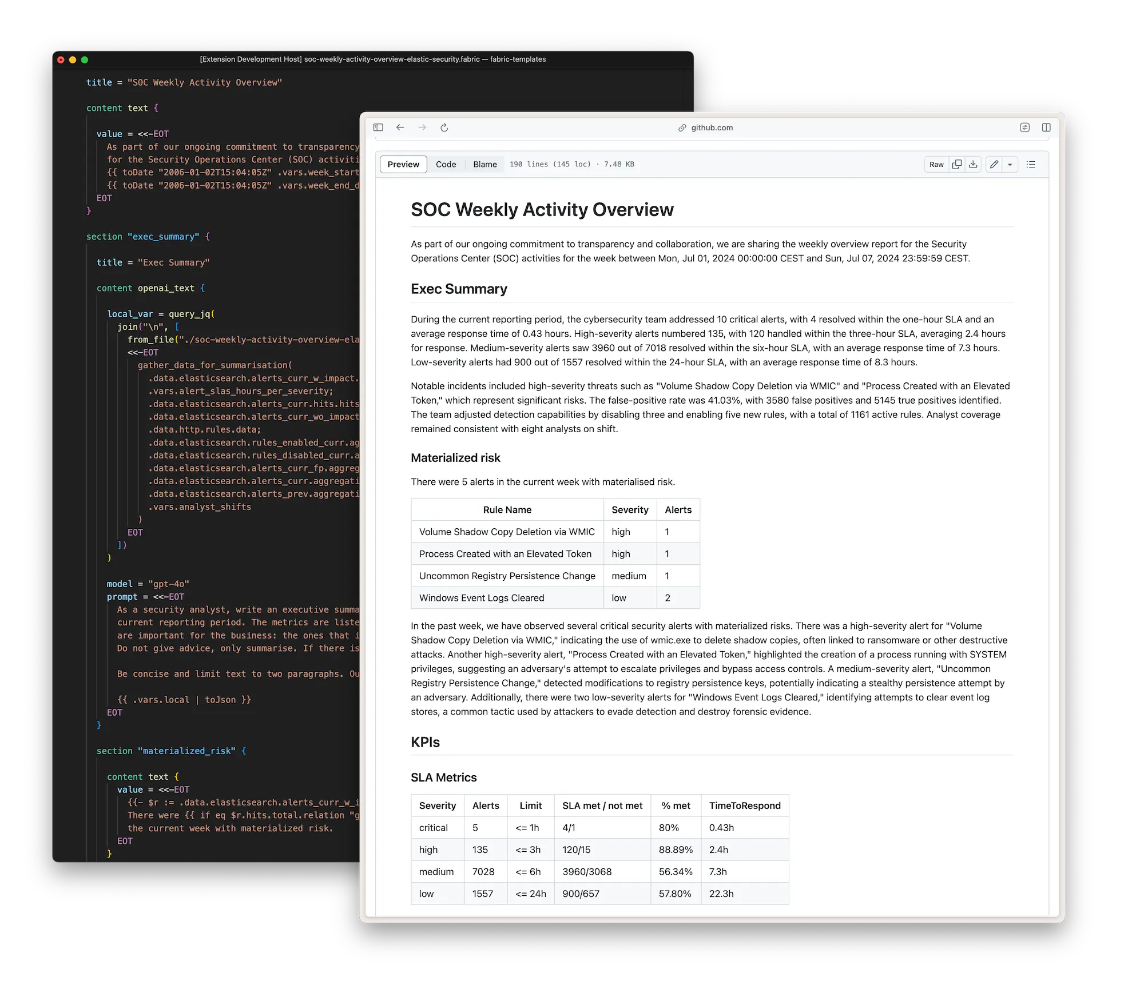
Task: Click the browser forward arrow
Action: point(422,127)
